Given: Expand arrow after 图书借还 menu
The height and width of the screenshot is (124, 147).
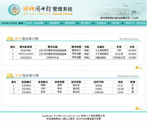Looking at the screenshot, I should point(93,23).
